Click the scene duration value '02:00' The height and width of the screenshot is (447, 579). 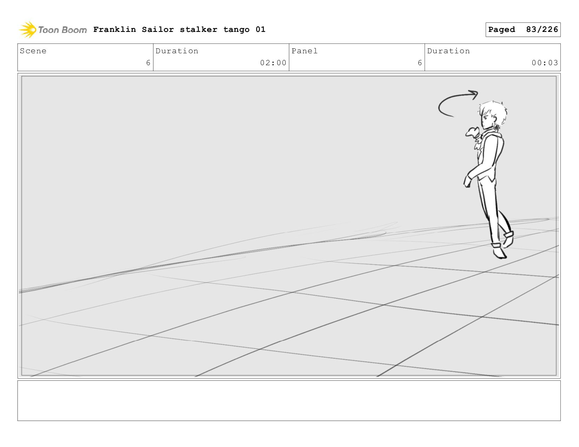[x=273, y=63]
